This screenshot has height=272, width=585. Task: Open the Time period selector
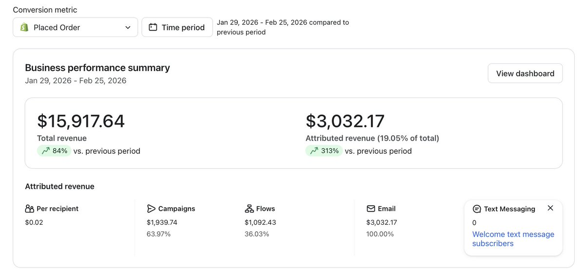pos(177,28)
